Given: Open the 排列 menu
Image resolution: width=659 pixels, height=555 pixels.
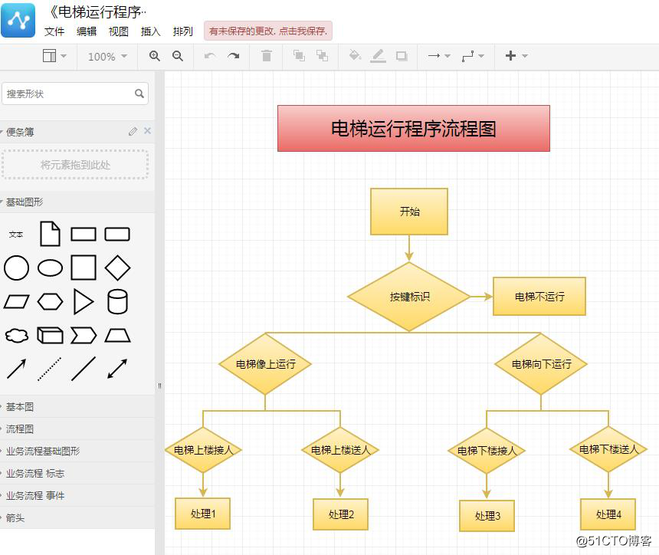Looking at the screenshot, I should point(183,31).
